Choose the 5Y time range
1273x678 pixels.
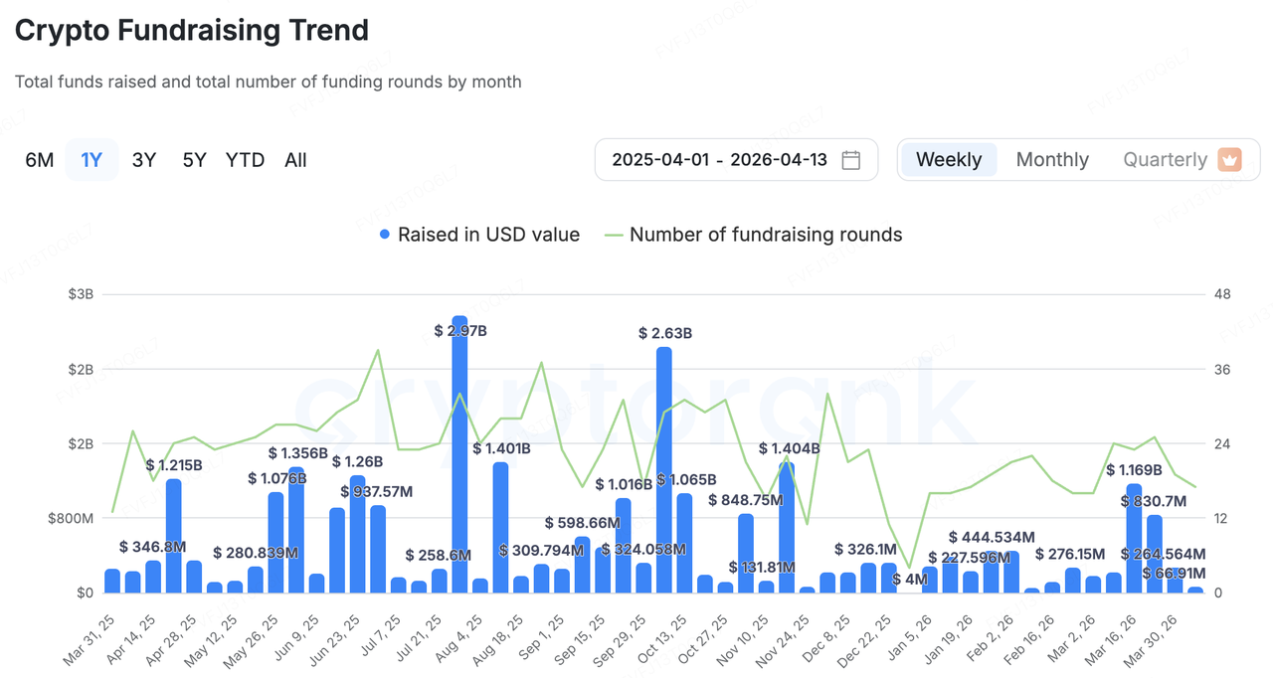(x=195, y=160)
